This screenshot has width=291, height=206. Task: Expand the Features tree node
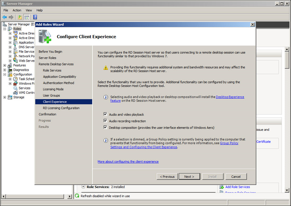point(5,65)
